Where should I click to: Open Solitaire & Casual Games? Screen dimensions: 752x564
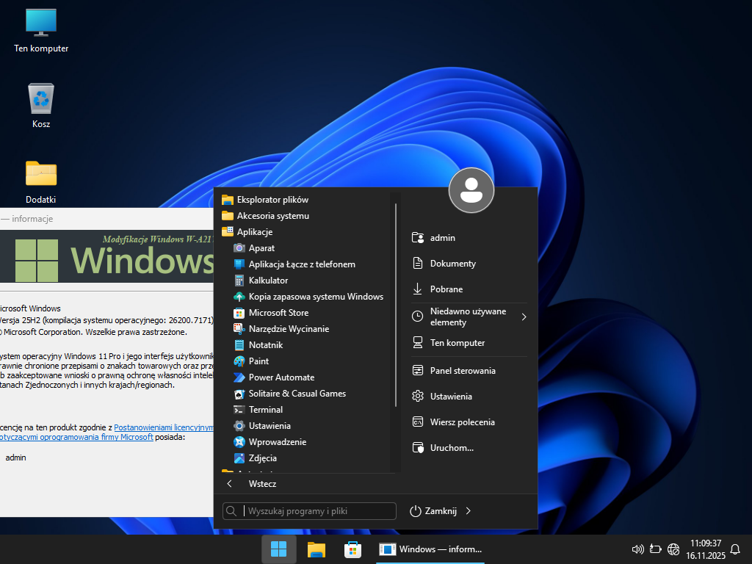pos(297,394)
